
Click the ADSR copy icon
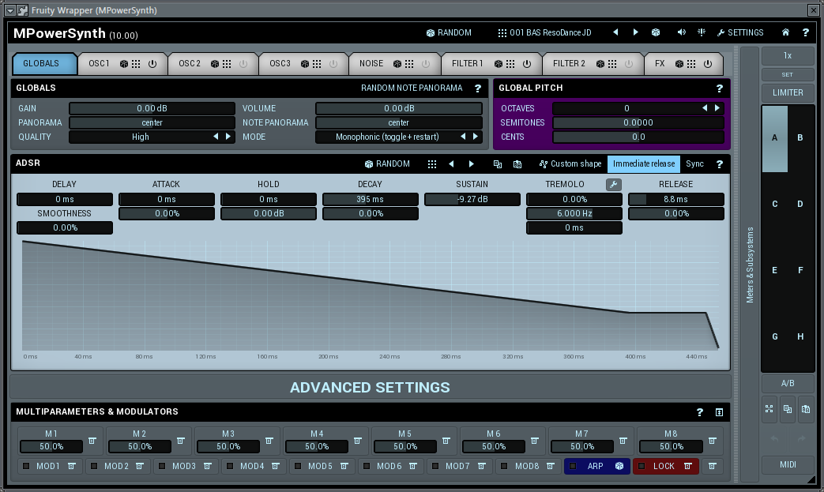pos(498,164)
